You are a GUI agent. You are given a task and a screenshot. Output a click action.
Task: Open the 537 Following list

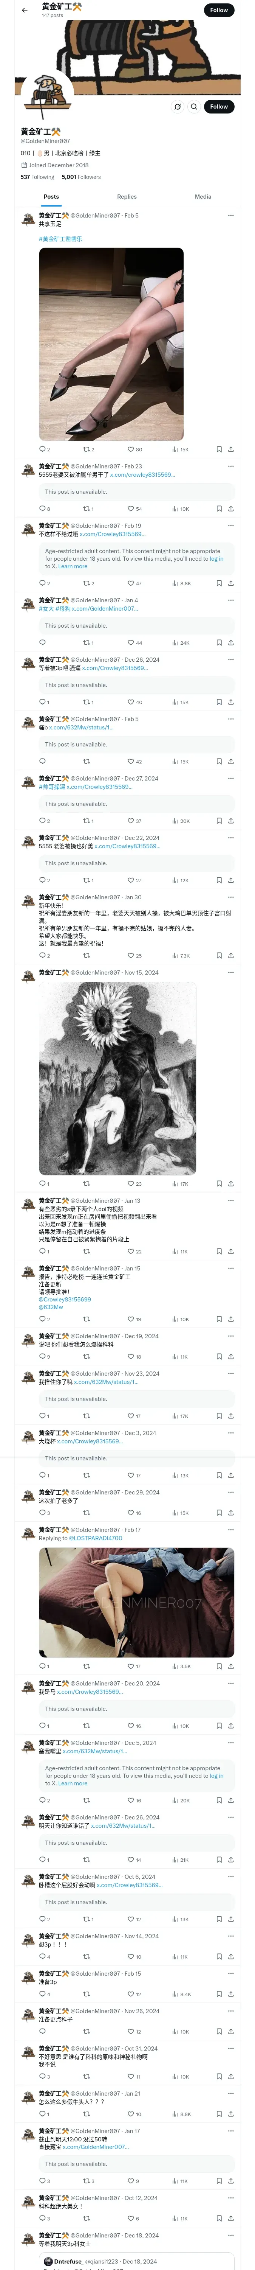point(37,177)
